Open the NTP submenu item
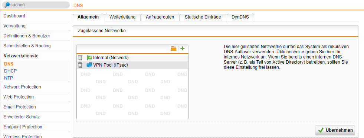The image size is (364, 138). point(9,78)
